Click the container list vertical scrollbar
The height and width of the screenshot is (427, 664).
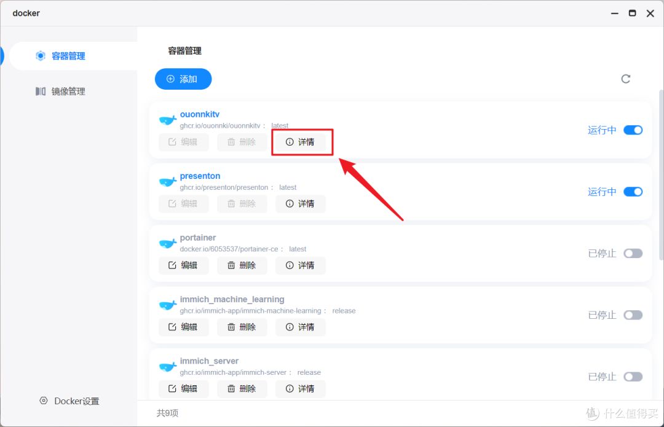(x=661, y=174)
